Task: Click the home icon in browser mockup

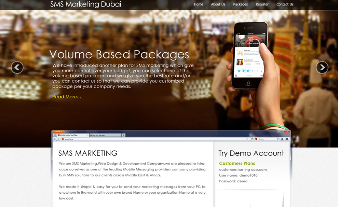Action: [x=282, y=139]
